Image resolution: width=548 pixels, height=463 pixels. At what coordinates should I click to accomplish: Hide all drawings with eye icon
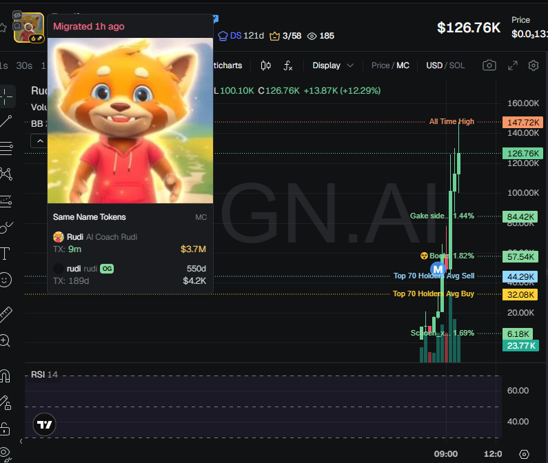click(6, 454)
